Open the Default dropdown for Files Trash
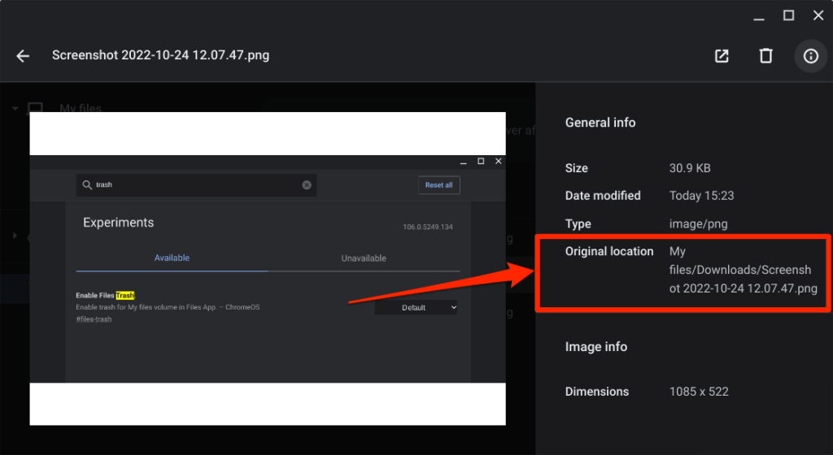This screenshot has height=455, width=833. pyautogui.click(x=416, y=308)
